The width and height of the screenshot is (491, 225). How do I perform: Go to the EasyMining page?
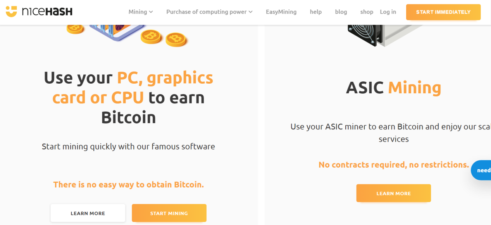281,12
